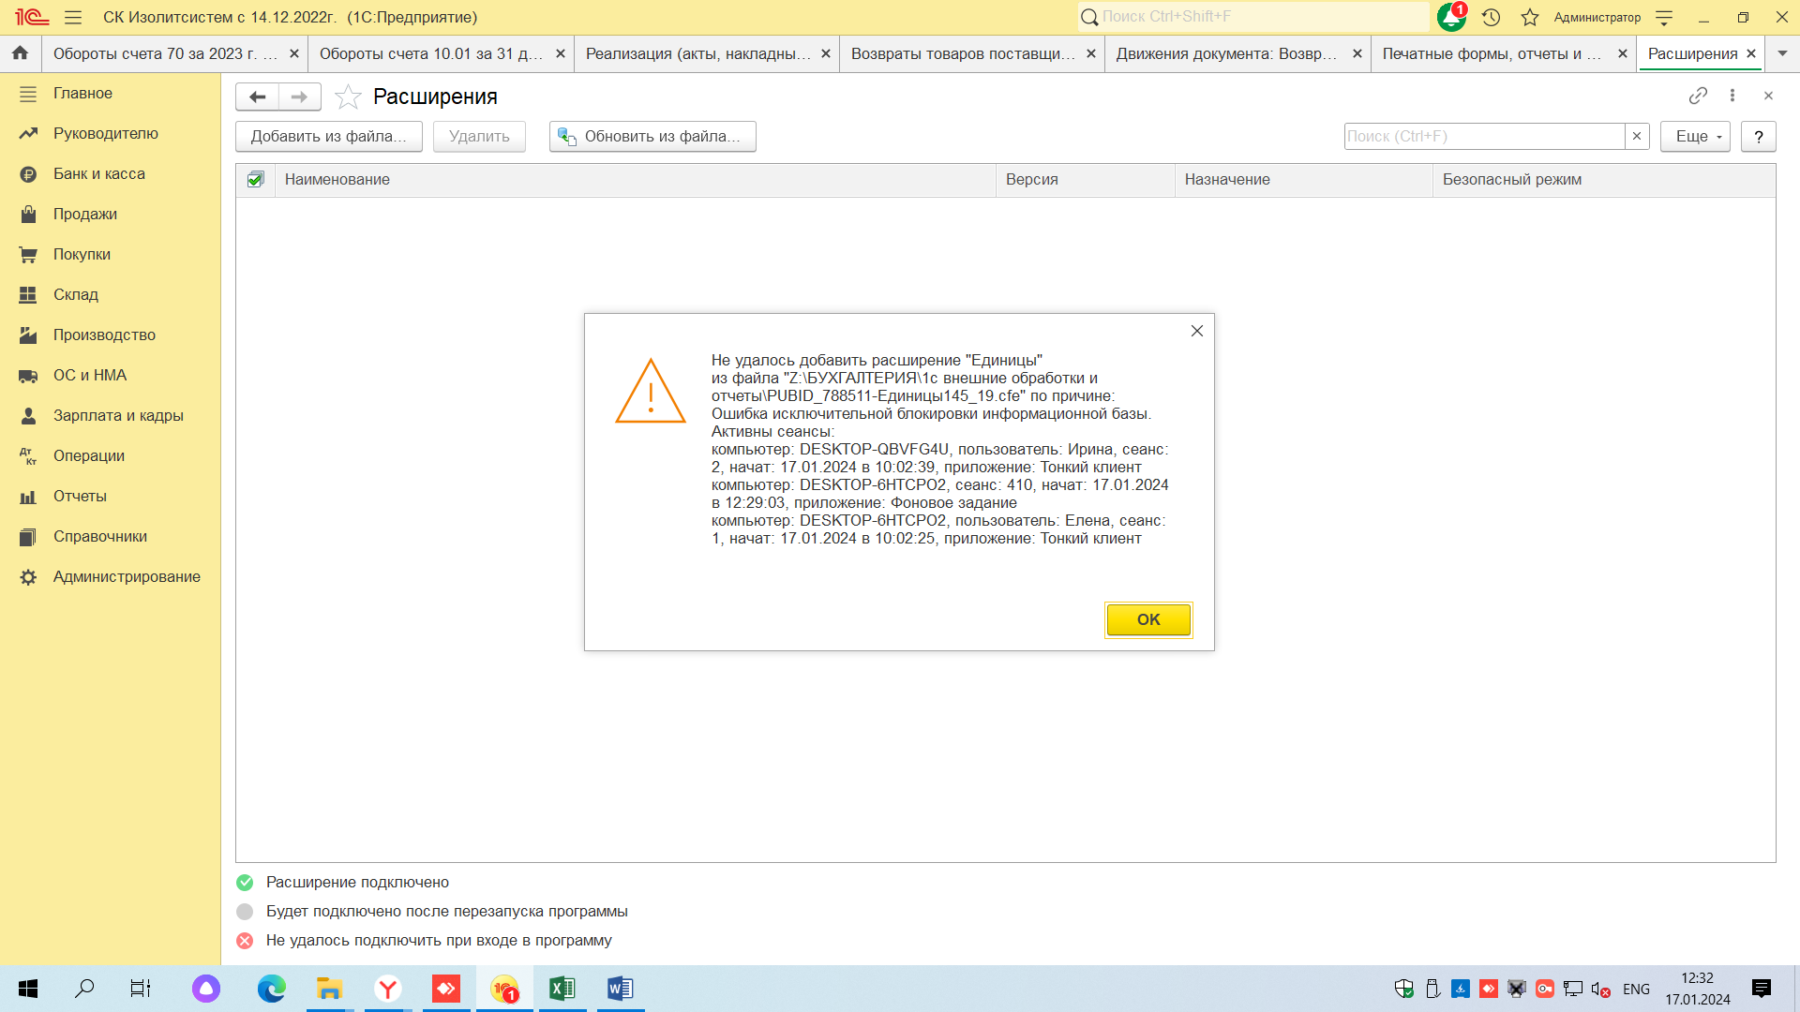Go to the home start page tab
This screenshot has height=1012, width=1800.
pos(20,53)
